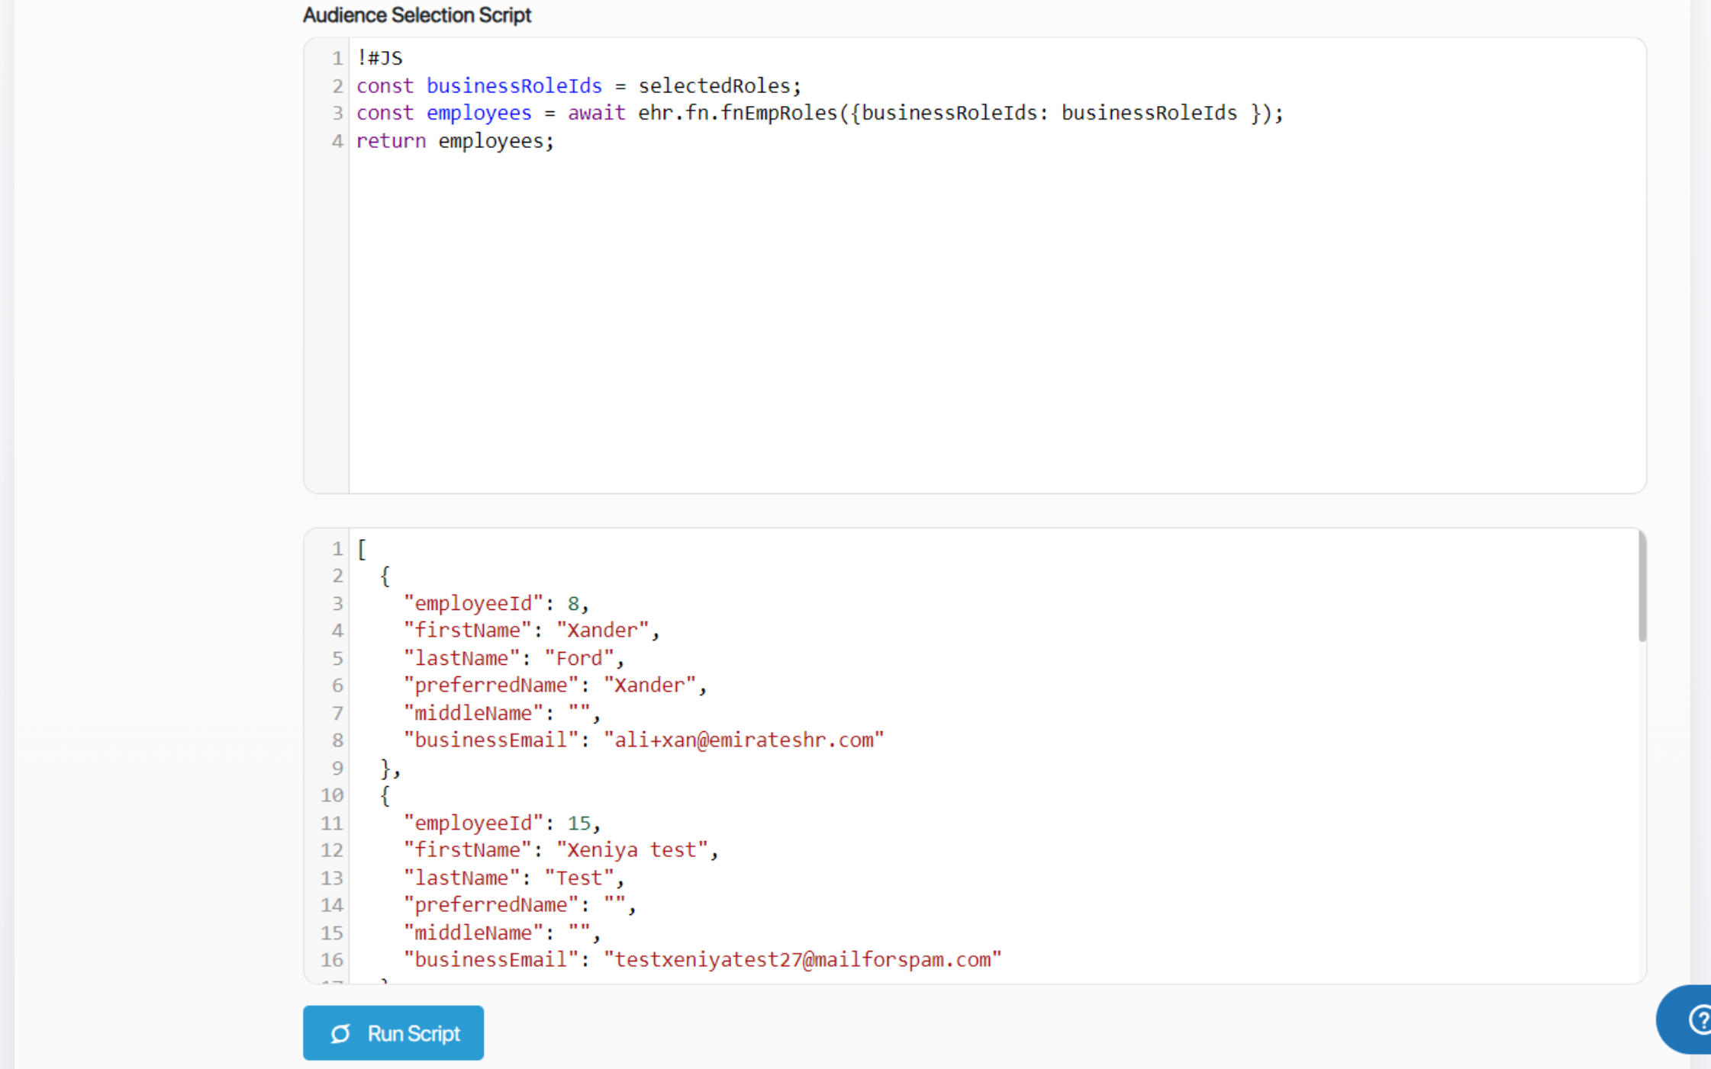
Task: Click the Run Script button
Action: pyautogui.click(x=393, y=1033)
